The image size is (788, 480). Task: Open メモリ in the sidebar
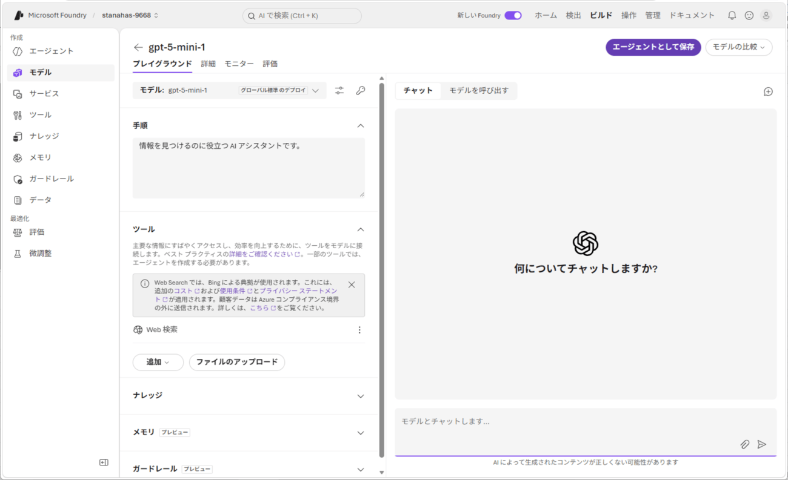tap(61, 157)
